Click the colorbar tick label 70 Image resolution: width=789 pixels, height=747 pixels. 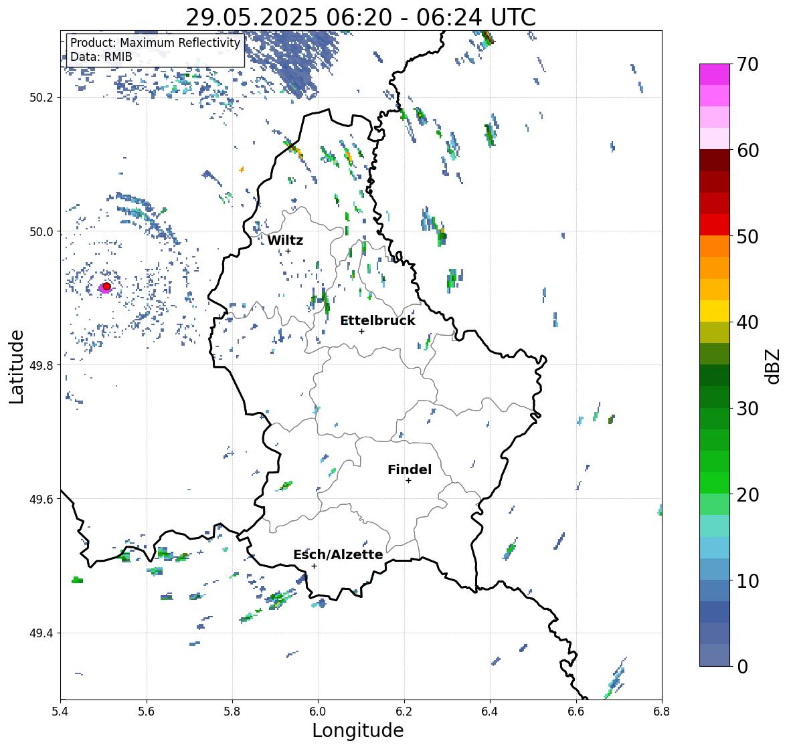tap(748, 64)
